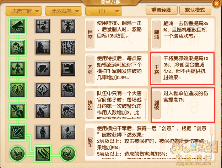The image size is (222, 168).
Task: Toggle the left round green swirl node
Action: [x=17, y=153]
